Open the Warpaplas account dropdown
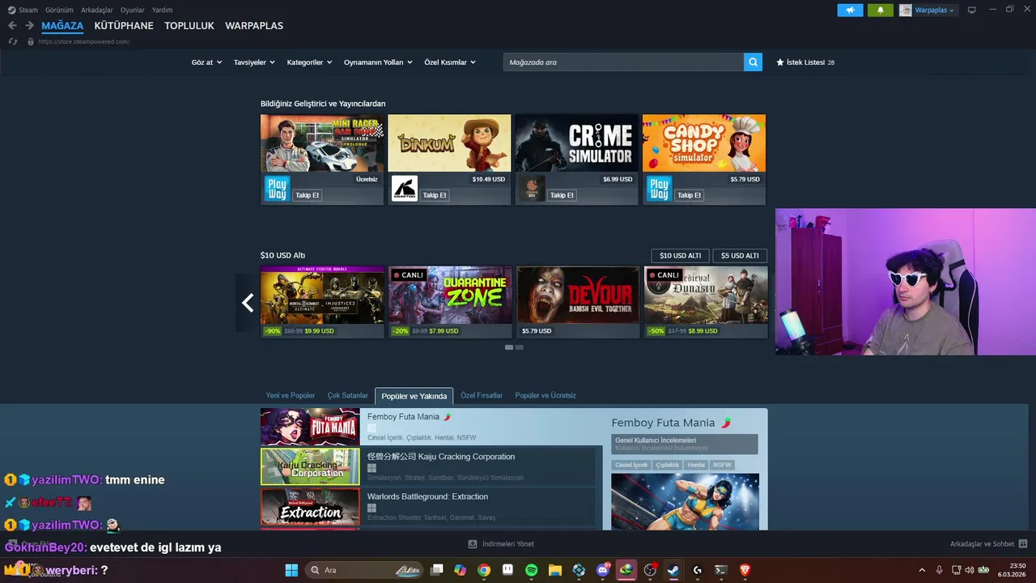Image resolution: width=1036 pixels, height=583 pixels. [928, 11]
